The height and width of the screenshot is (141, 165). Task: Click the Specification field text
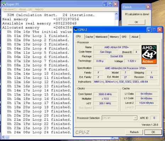tap(125, 68)
